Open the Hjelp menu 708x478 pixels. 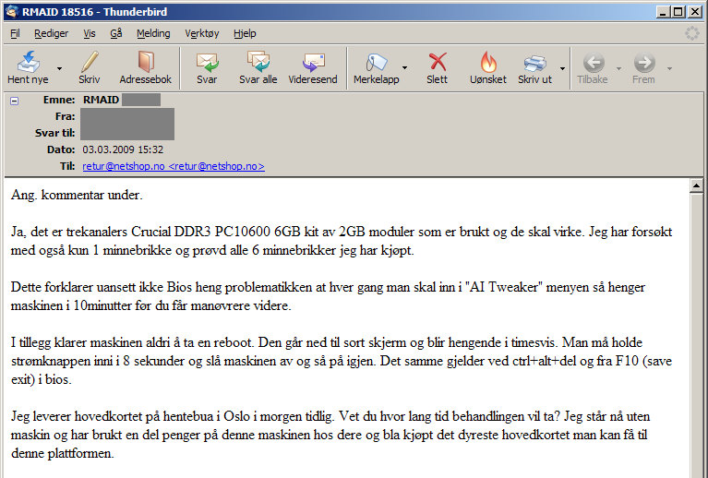[x=245, y=33]
